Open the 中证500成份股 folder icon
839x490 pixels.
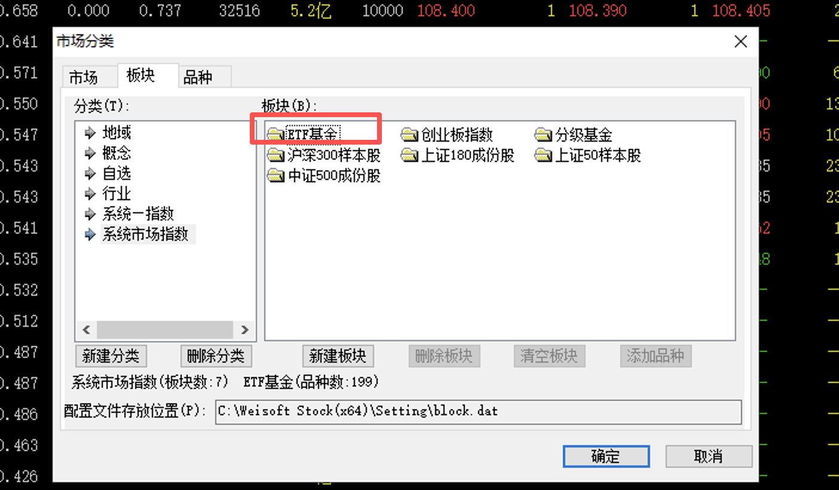coord(276,176)
